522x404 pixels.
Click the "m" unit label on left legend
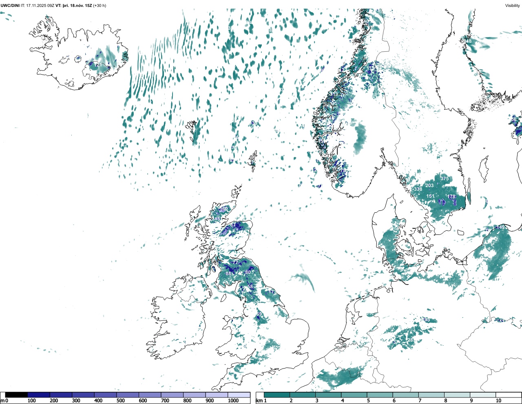tap(2, 401)
